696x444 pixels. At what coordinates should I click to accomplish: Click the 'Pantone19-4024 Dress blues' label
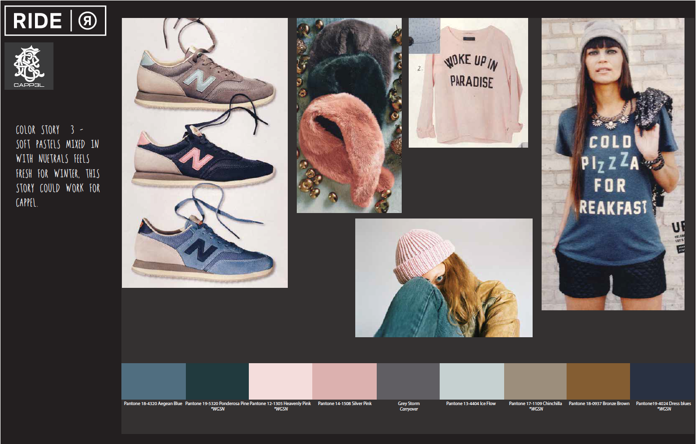coord(664,404)
